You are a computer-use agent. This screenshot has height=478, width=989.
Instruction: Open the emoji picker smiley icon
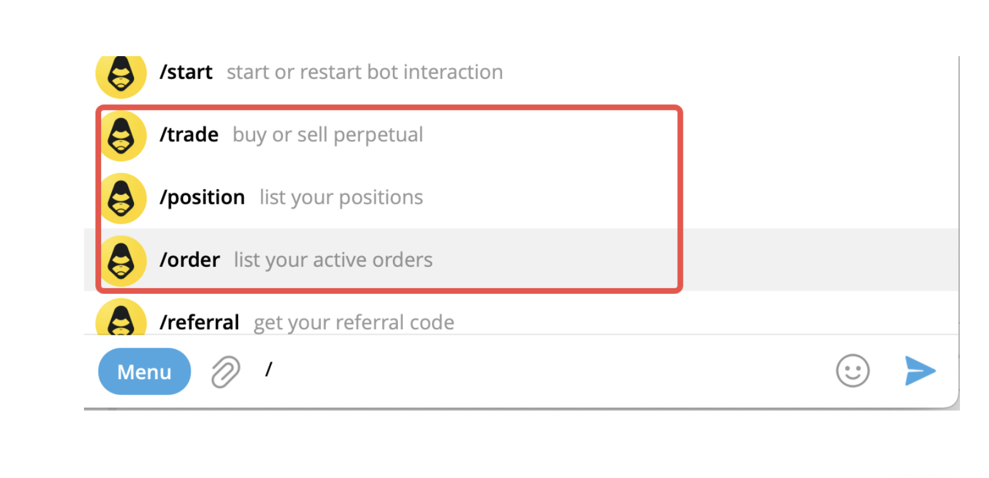click(853, 371)
